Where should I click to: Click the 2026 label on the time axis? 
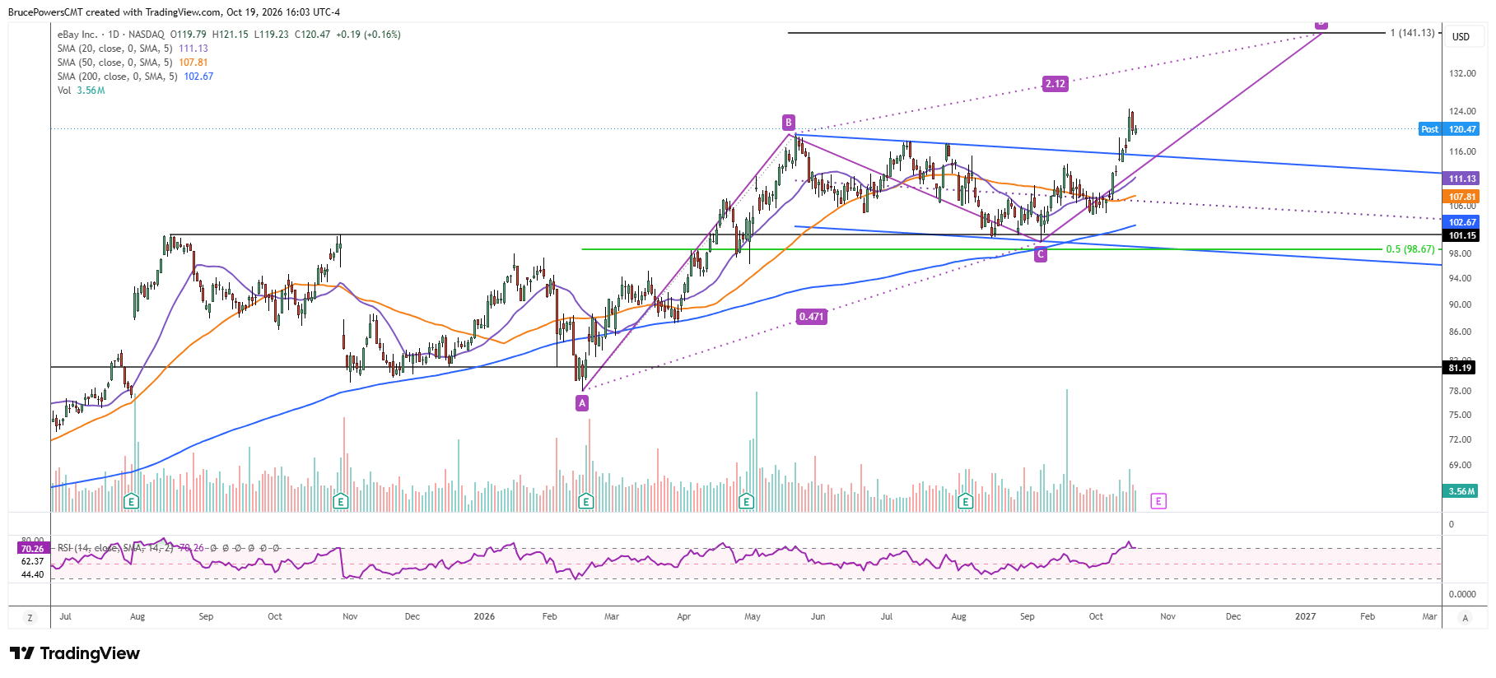point(484,616)
